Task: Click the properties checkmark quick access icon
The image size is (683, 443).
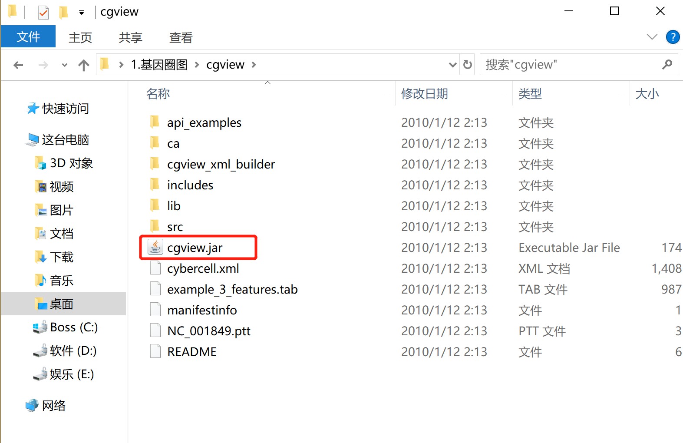Action: click(x=43, y=12)
